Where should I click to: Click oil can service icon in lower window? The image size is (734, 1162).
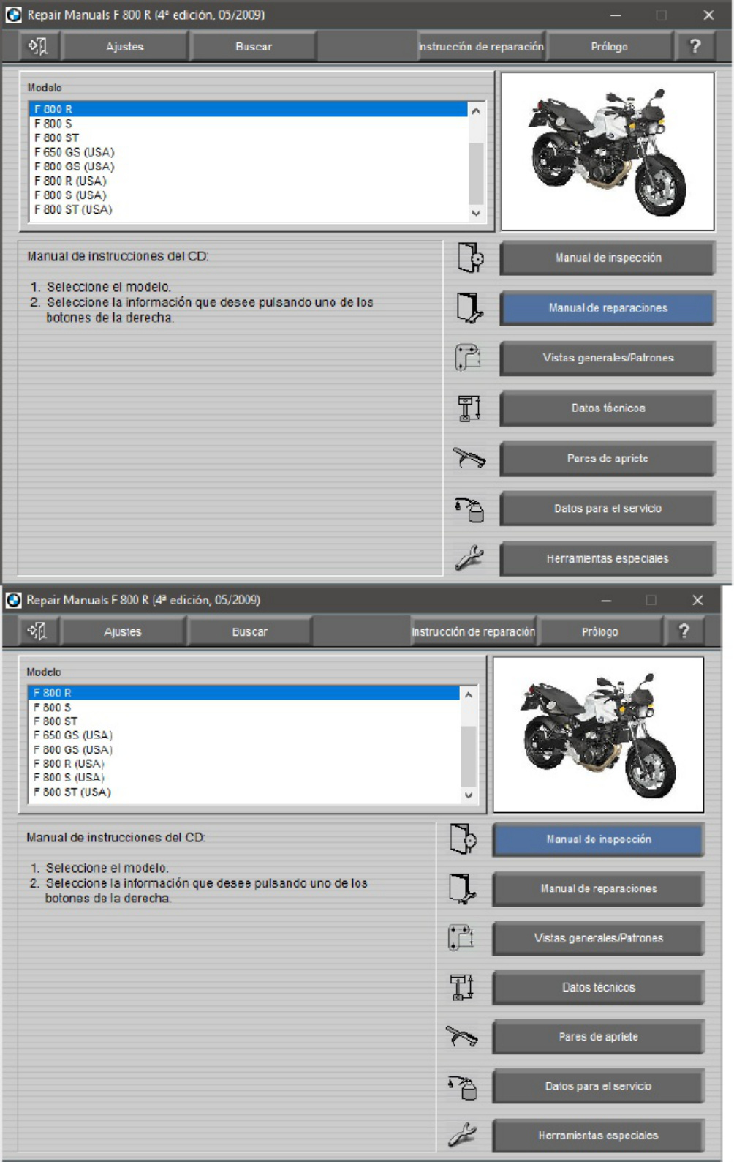463,1087
